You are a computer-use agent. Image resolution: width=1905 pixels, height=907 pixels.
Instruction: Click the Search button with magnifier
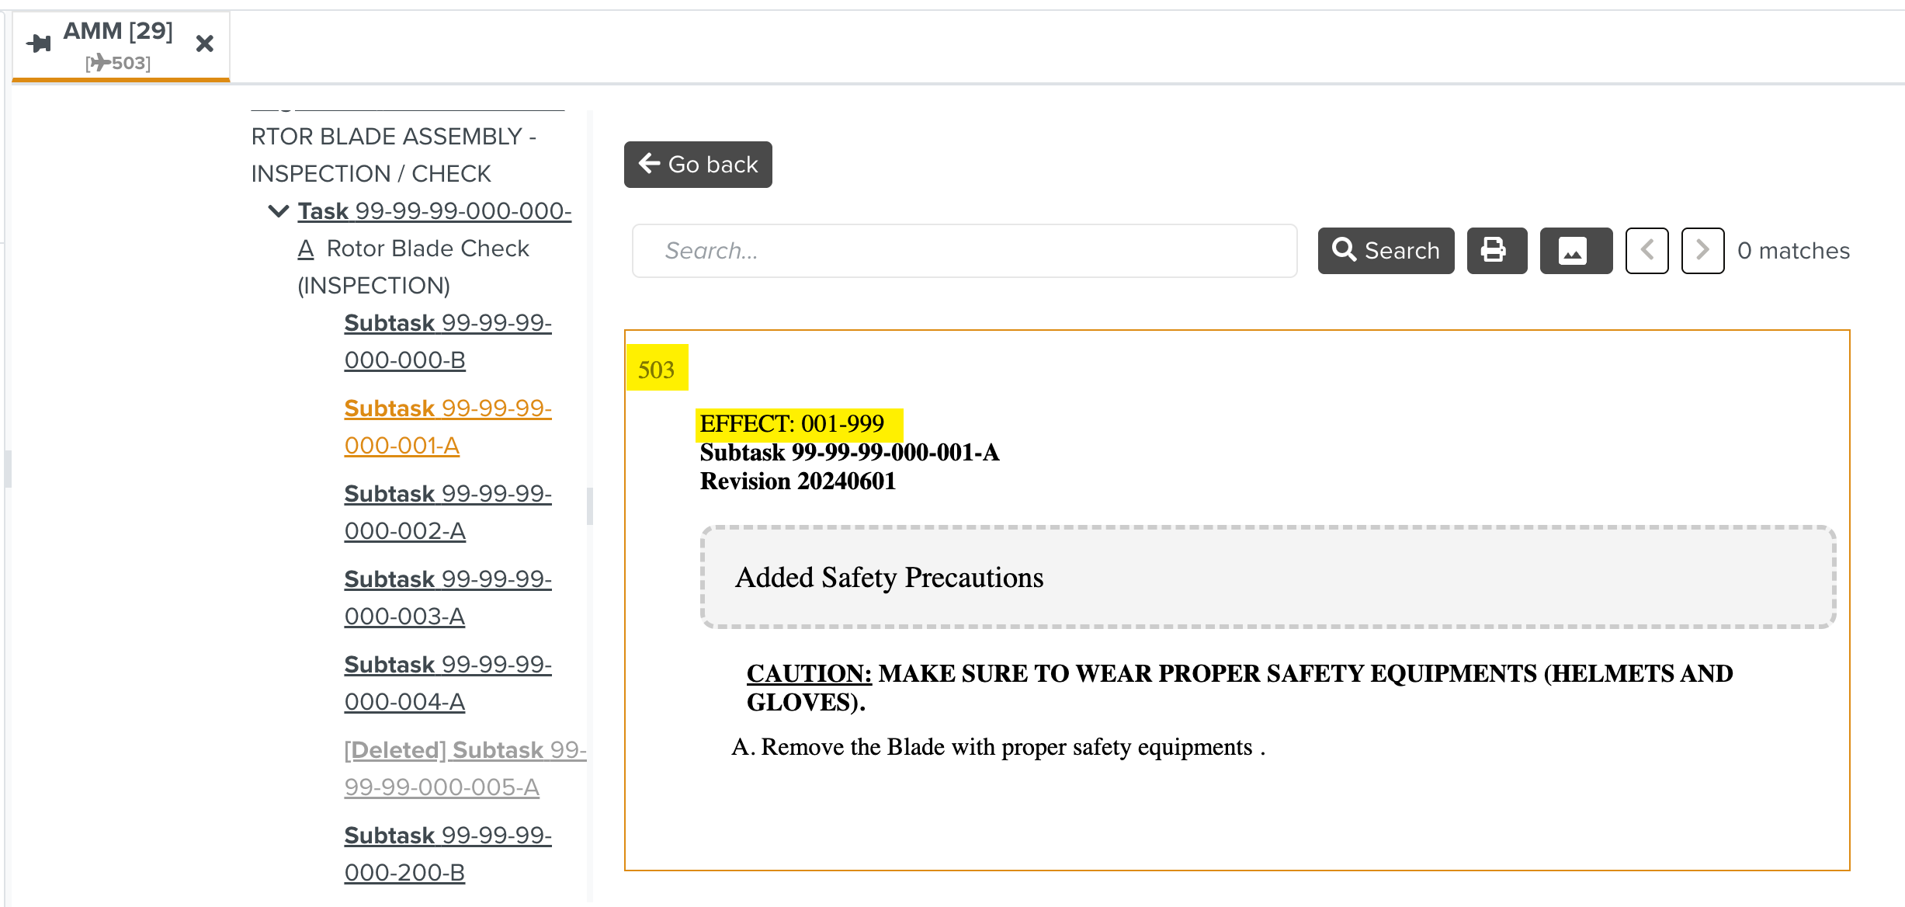pyautogui.click(x=1386, y=251)
